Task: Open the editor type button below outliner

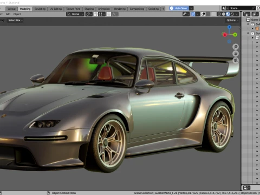Action: click(246, 188)
